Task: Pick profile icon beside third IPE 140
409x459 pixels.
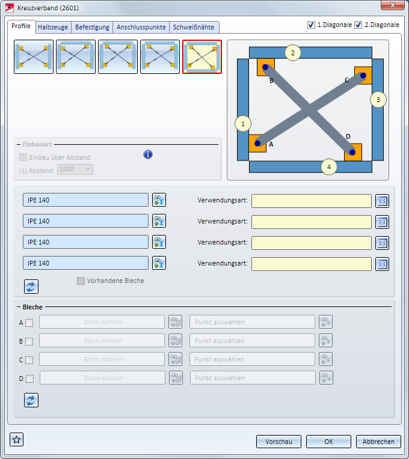Action: (x=159, y=242)
